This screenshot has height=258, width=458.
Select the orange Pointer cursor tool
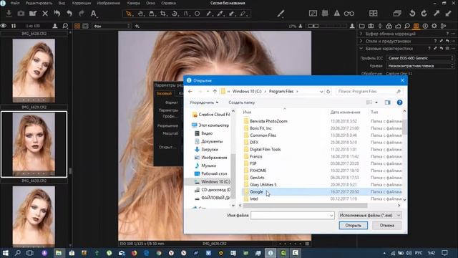pos(129,14)
